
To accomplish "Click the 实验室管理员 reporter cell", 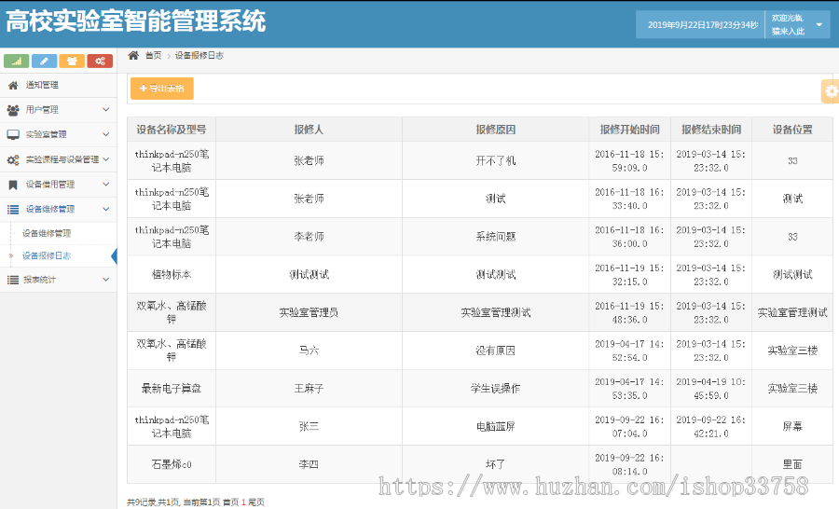I will coord(309,312).
